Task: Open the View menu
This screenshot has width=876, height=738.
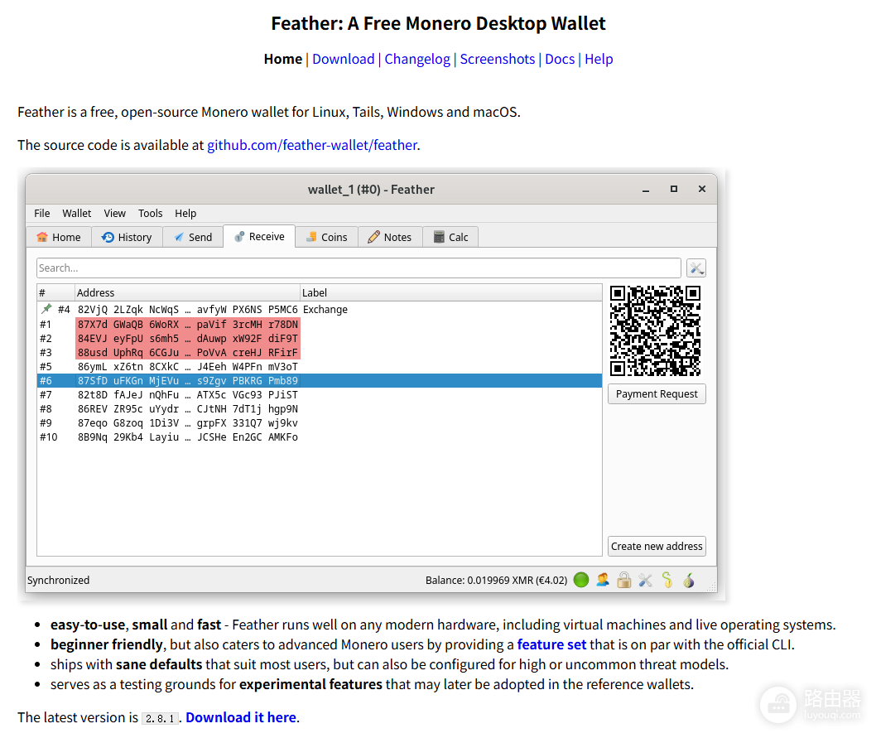Action: (x=114, y=213)
